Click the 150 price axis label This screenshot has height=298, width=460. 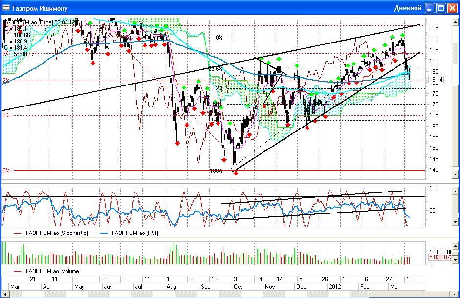tap(434, 148)
